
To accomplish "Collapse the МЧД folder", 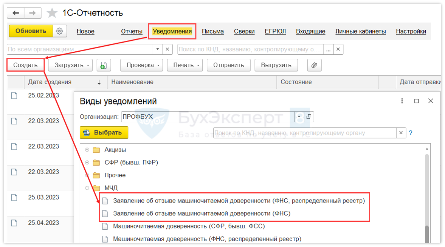I will [87, 188].
